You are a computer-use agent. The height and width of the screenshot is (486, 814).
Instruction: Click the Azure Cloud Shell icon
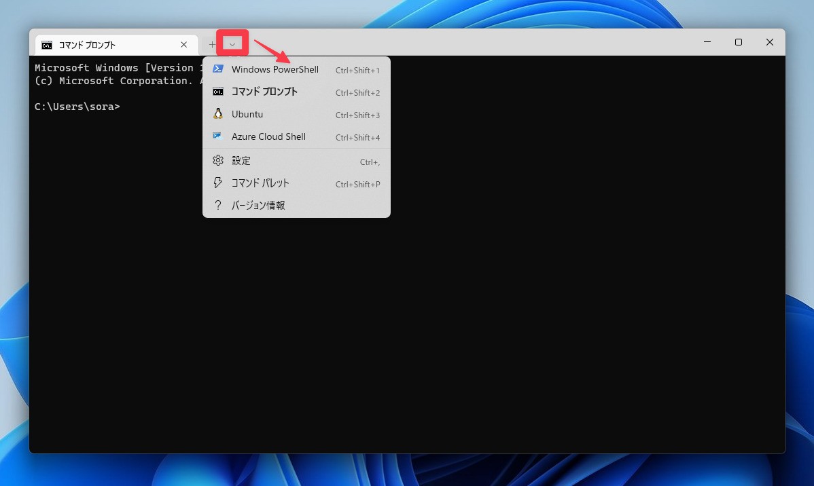point(218,136)
